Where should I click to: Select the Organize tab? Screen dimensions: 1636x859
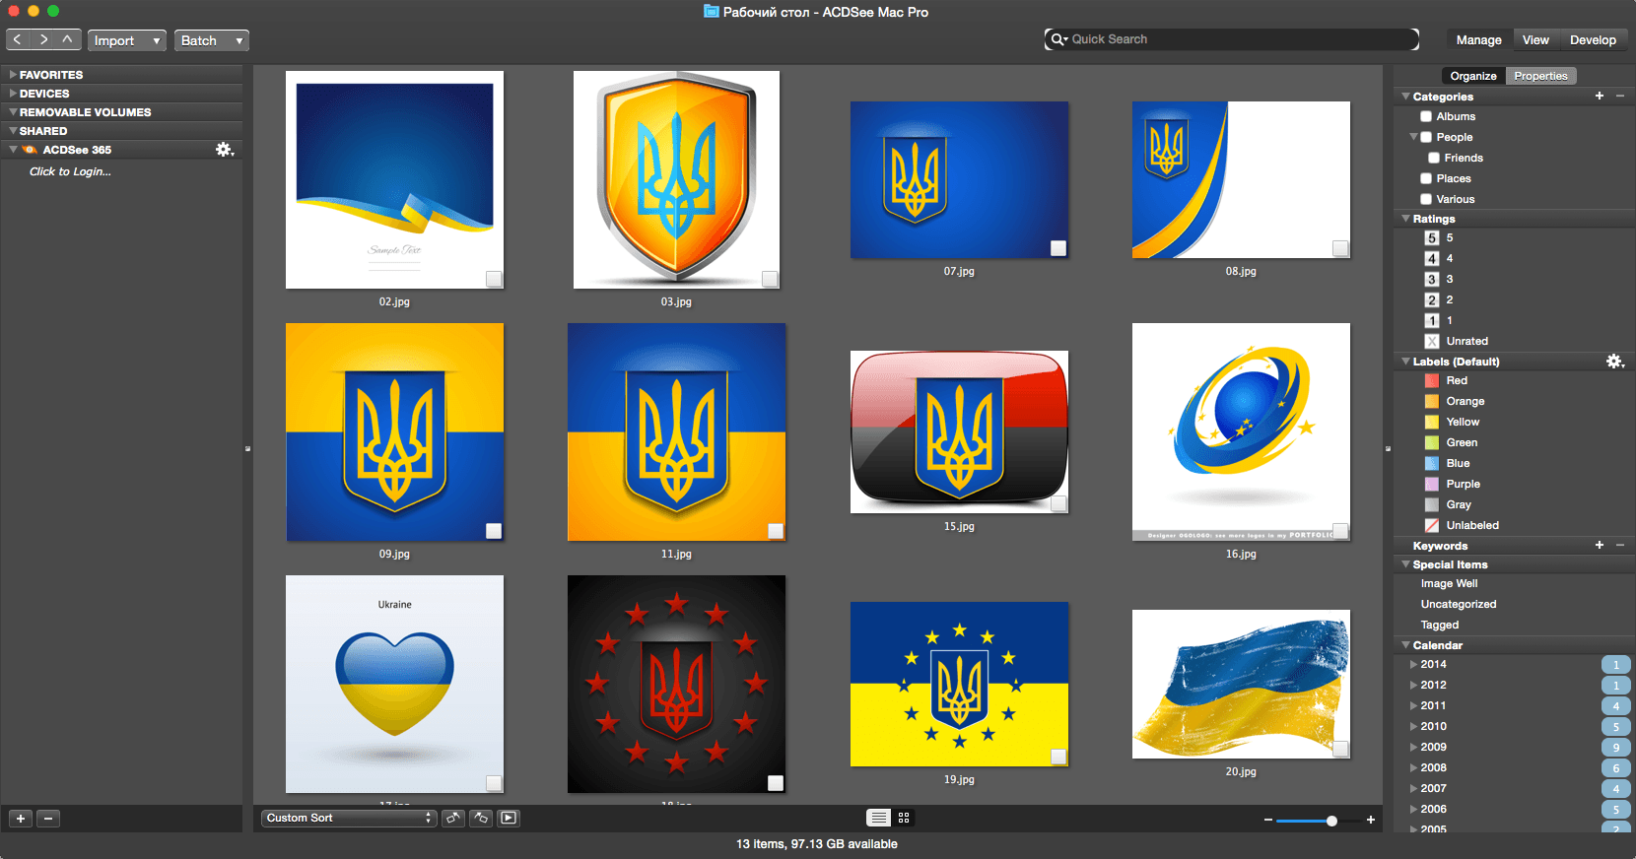click(x=1473, y=76)
